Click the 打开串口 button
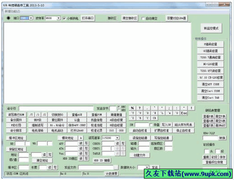 pos(88,18)
